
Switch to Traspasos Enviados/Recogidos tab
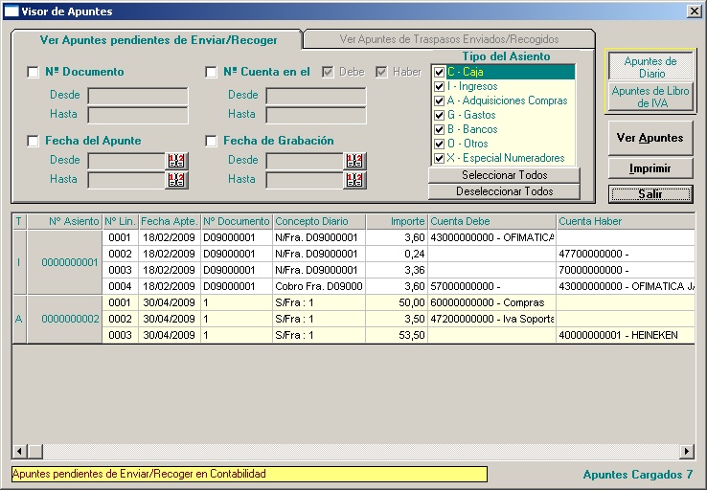pos(449,39)
